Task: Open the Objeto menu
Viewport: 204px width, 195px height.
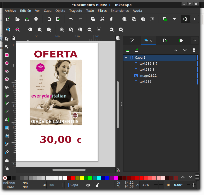Action: pyautogui.click(x=60, y=11)
